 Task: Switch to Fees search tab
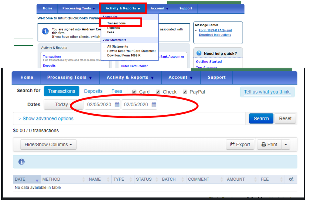[x=117, y=91]
